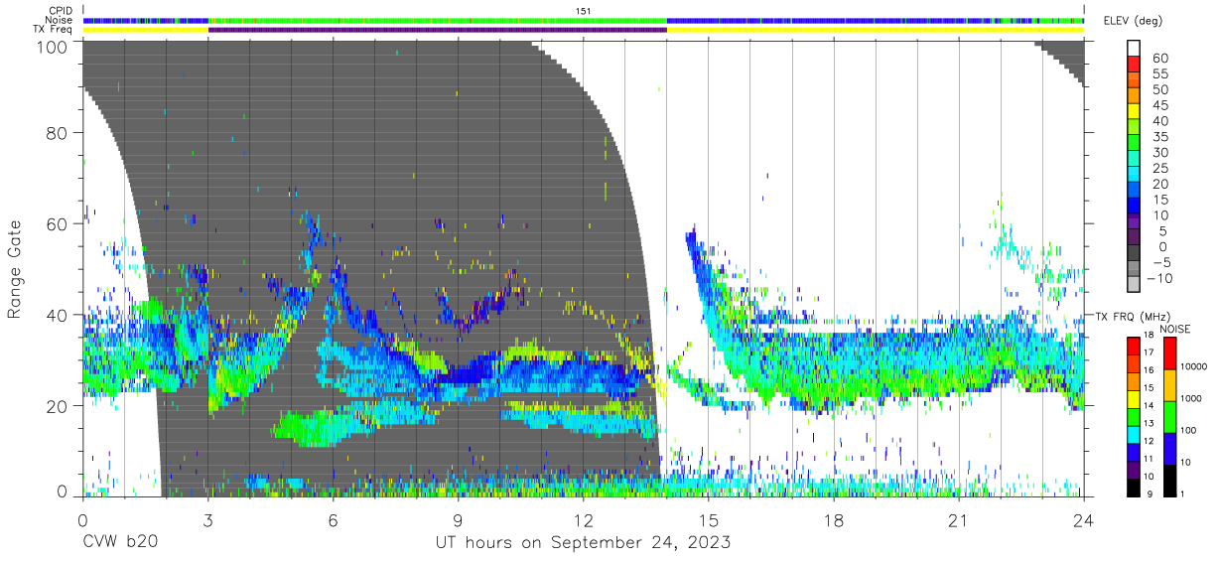The height and width of the screenshot is (563, 1219).
Task: Click Range Gate tick label '100'
Action: [x=53, y=47]
